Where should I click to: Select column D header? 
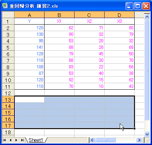[119, 15]
